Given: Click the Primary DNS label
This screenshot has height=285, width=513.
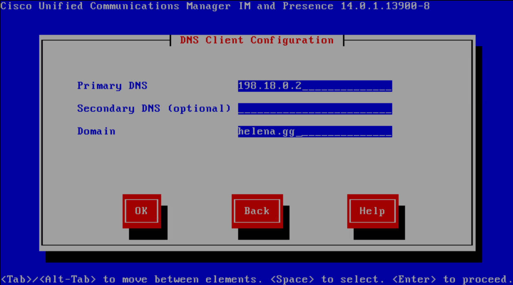Looking at the screenshot, I should 112,86.
